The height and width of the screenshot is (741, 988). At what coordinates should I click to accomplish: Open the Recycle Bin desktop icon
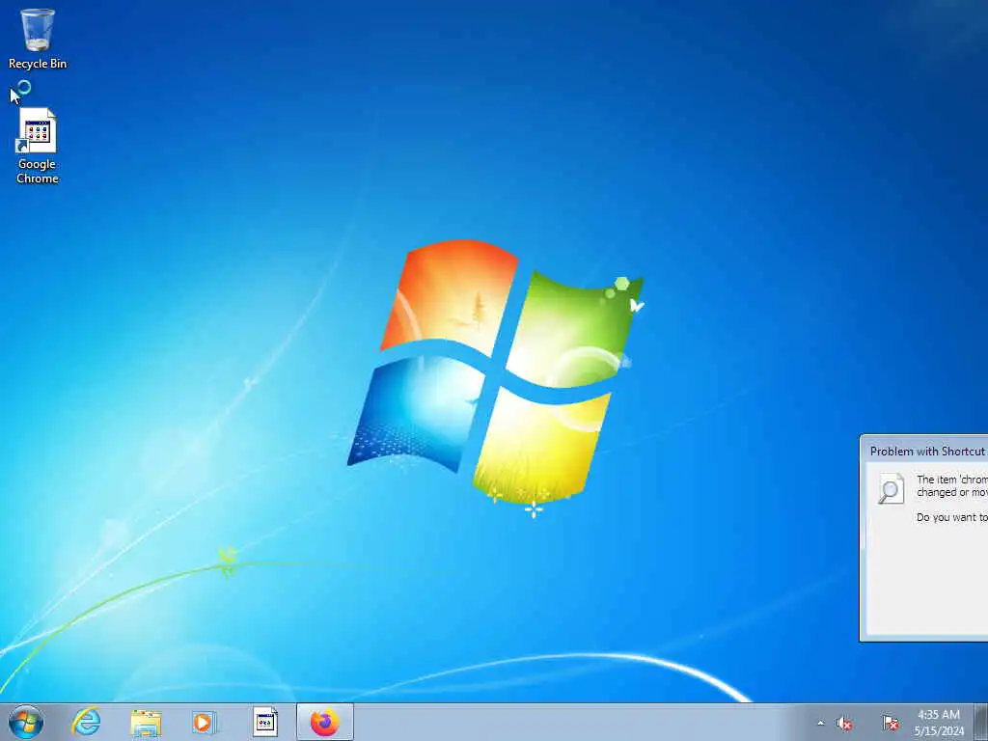point(38,38)
